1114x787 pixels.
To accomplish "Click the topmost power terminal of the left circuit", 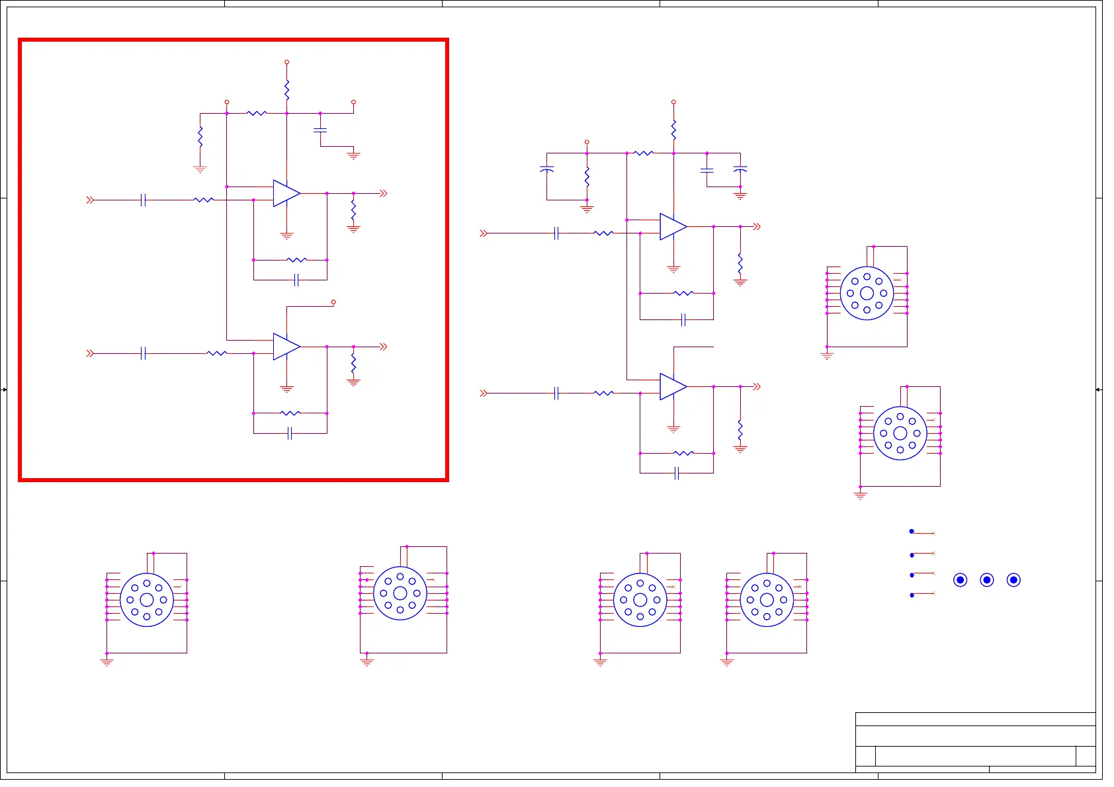I will coord(286,62).
